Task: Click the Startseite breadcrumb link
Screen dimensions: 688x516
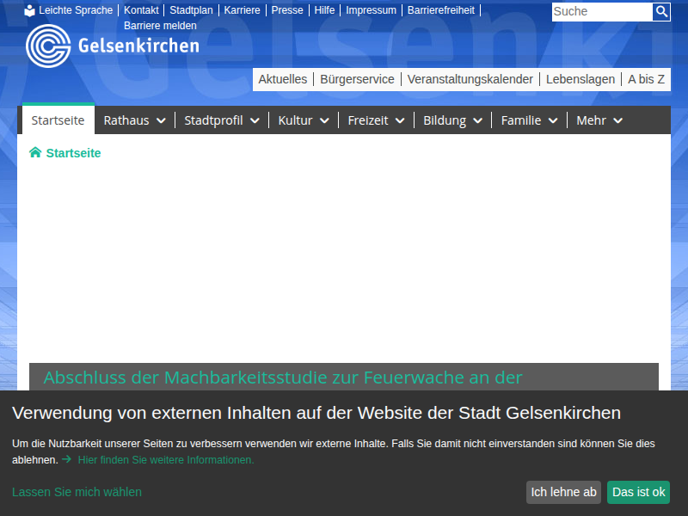Action: (x=73, y=153)
